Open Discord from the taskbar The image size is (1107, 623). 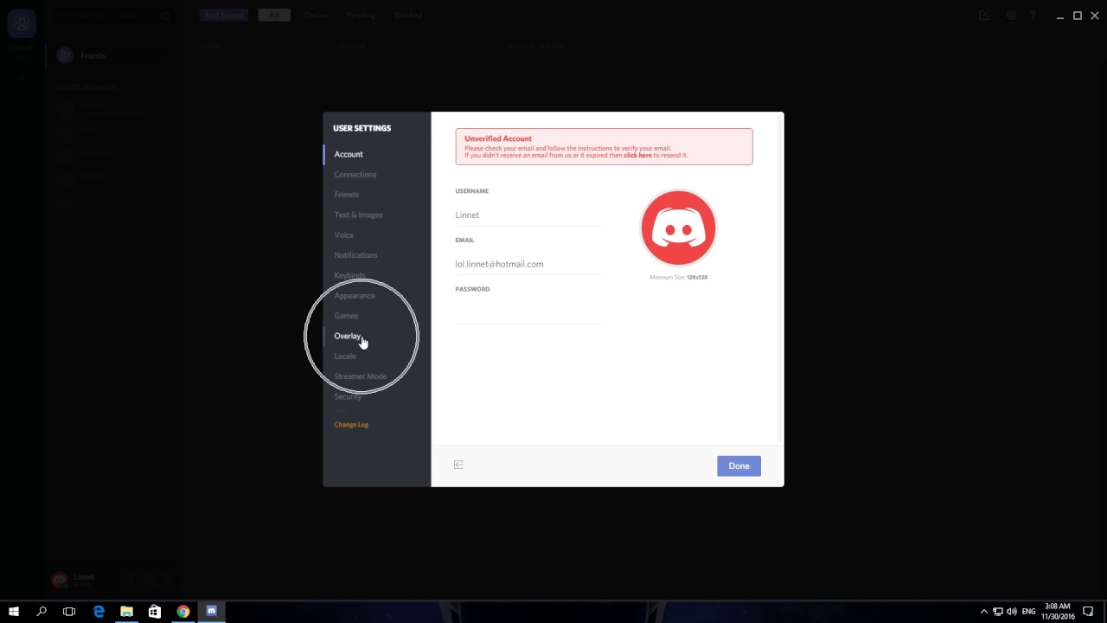[x=210, y=612]
